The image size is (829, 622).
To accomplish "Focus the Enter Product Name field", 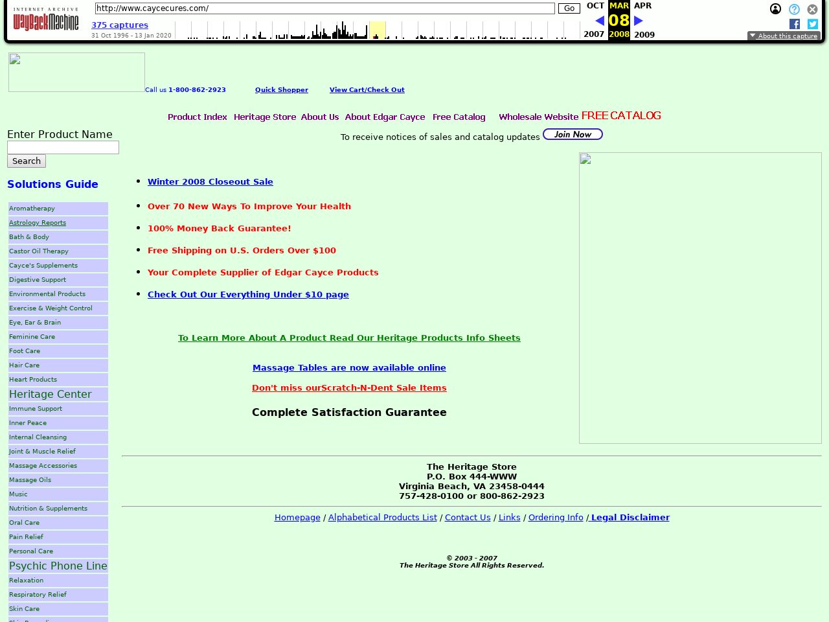I will 63,148.
